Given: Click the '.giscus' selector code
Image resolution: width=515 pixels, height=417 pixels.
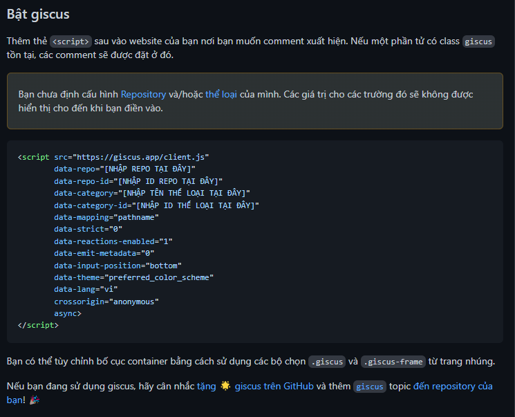Looking at the screenshot, I should point(327,362).
